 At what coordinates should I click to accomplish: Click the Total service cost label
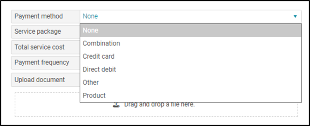click(x=39, y=47)
